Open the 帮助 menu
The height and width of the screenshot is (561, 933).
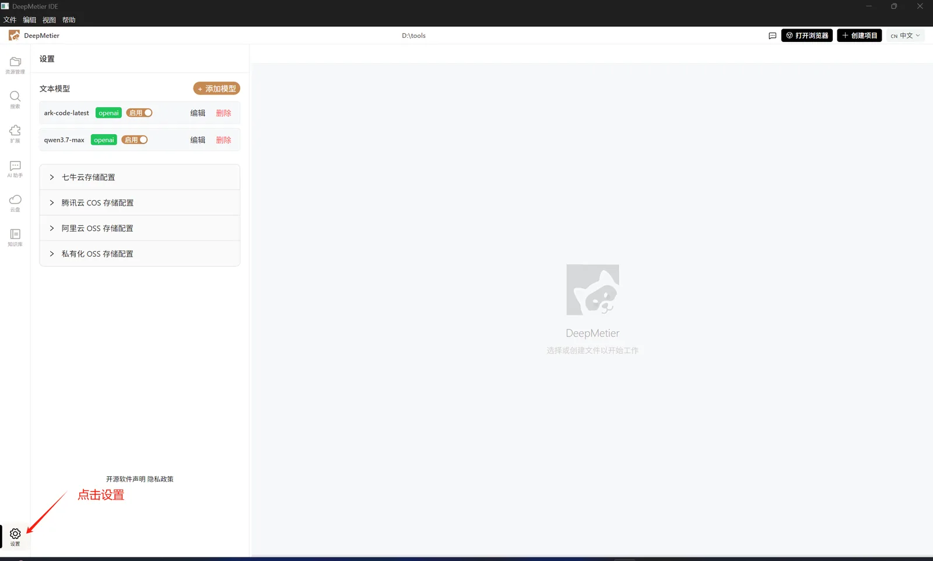pyautogui.click(x=69, y=20)
